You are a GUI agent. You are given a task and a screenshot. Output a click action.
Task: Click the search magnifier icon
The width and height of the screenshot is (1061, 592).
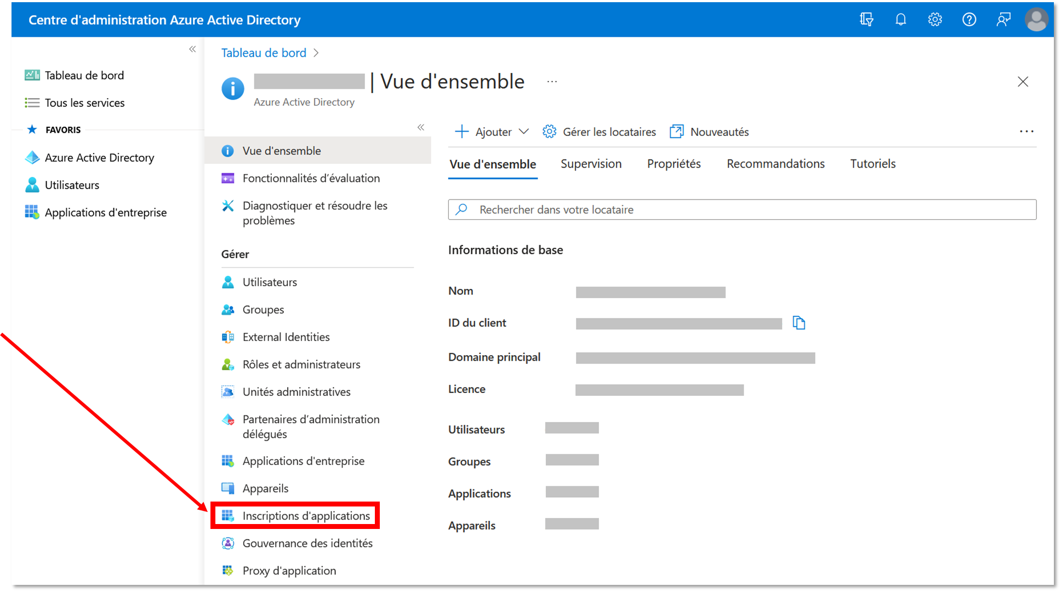pyautogui.click(x=461, y=209)
